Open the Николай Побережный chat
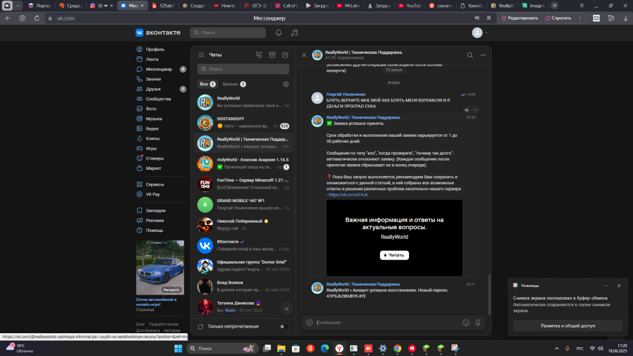This screenshot has height=356, width=633. click(244, 225)
